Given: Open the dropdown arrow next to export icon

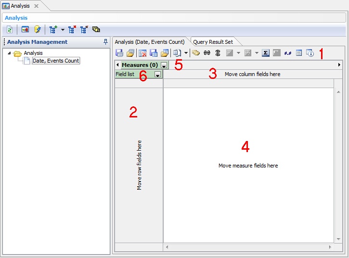Looking at the screenshot, I should (x=186, y=53).
